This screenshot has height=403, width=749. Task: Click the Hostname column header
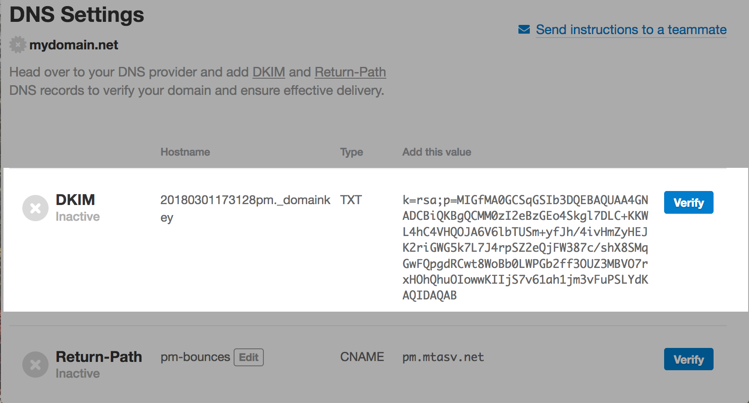click(x=185, y=152)
